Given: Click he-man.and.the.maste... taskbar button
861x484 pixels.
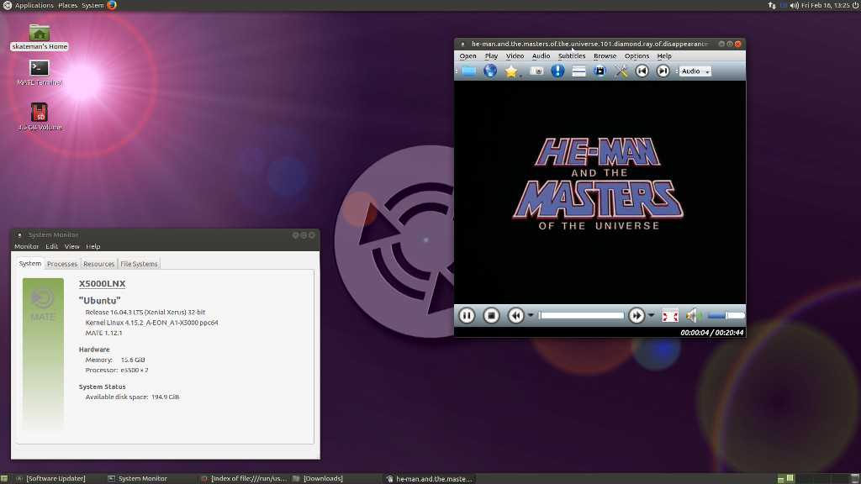Looking at the screenshot, I should pos(429,478).
